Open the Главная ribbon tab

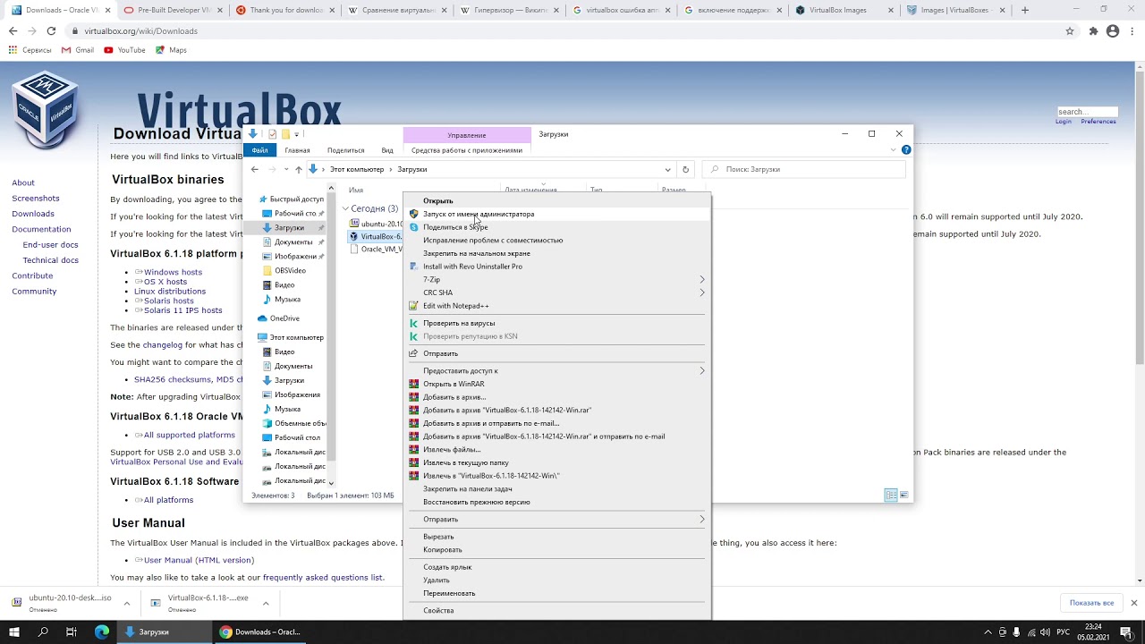pos(297,150)
